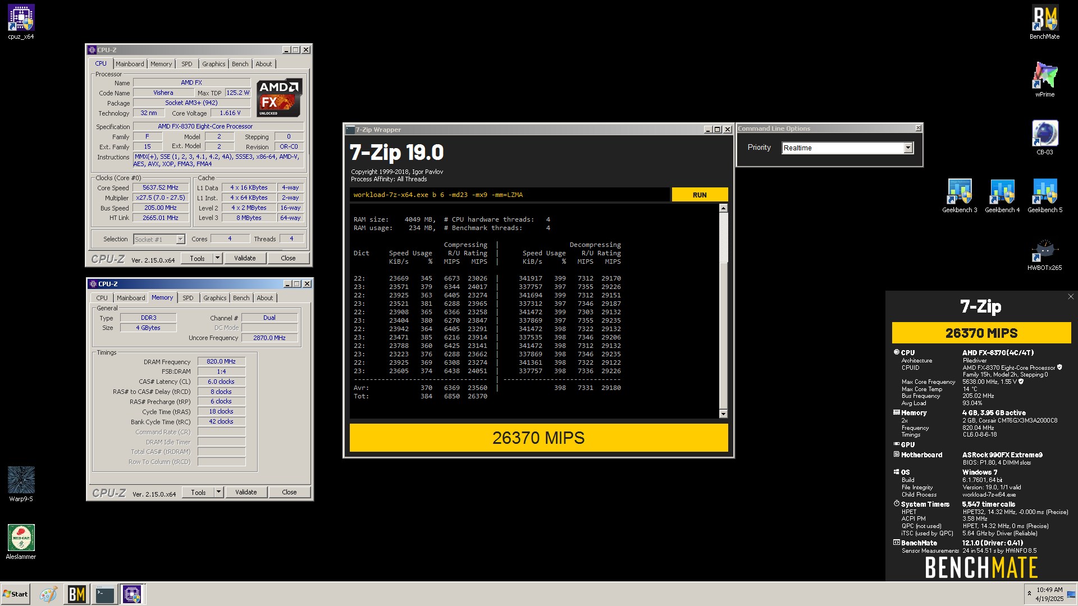Click the 7-Zip command line input field
This screenshot has height=606, width=1078.
click(x=509, y=195)
